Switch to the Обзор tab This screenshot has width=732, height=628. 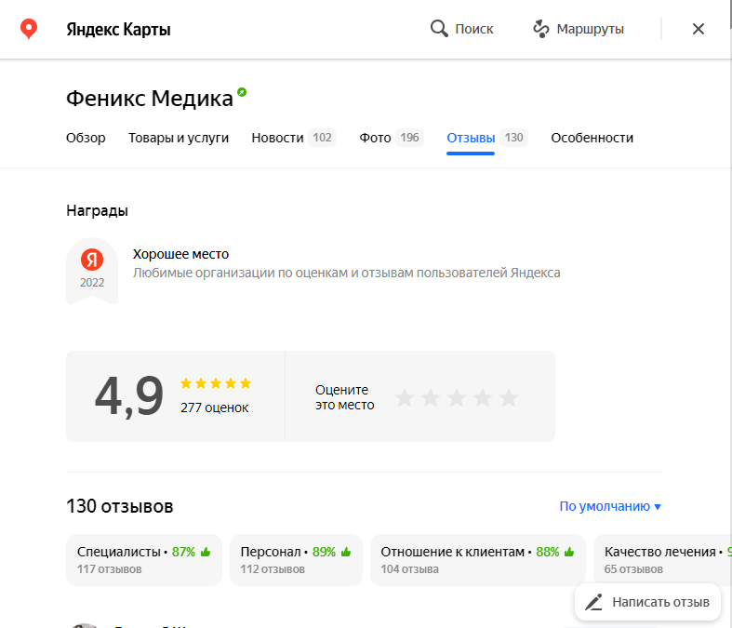[86, 138]
